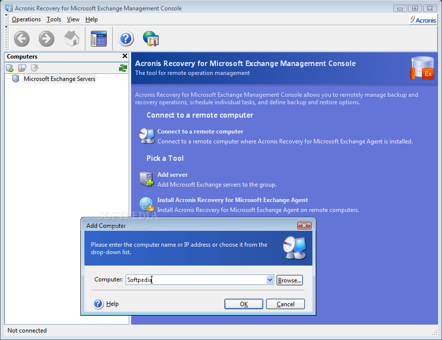
Task: Click Install Acronis Recovery Agent link
Action: click(x=232, y=200)
